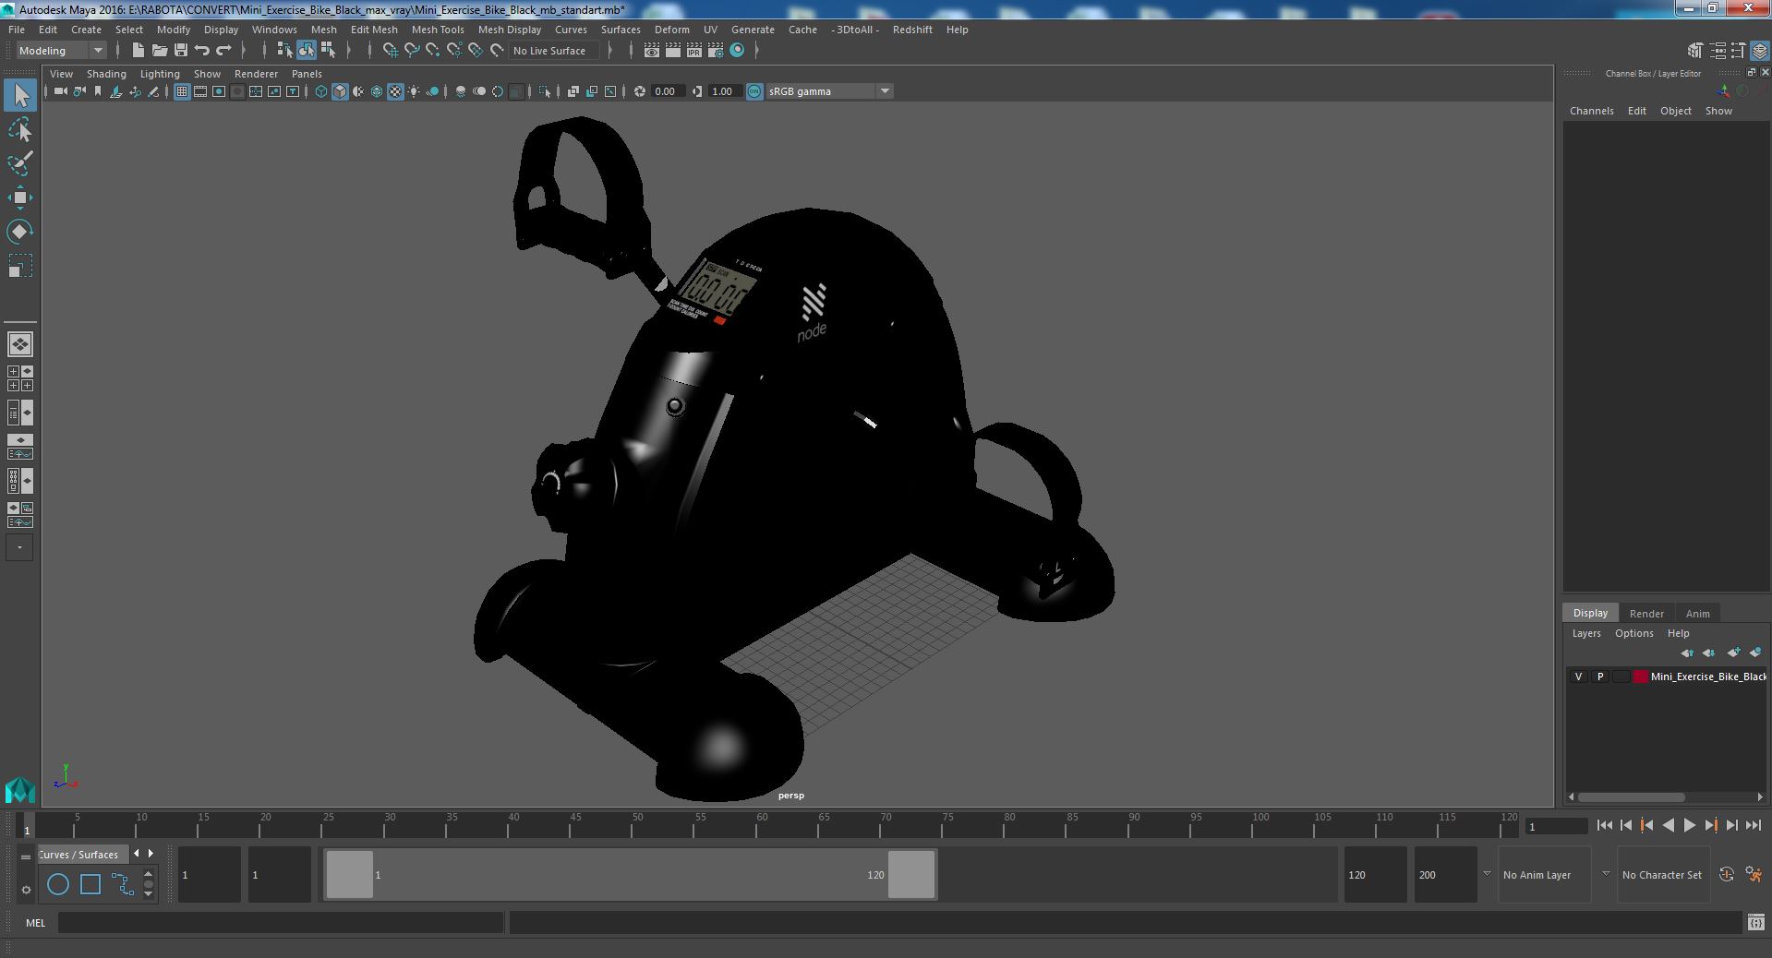
Task: Undo the last action with the toolbar arrow
Action: (202, 51)
